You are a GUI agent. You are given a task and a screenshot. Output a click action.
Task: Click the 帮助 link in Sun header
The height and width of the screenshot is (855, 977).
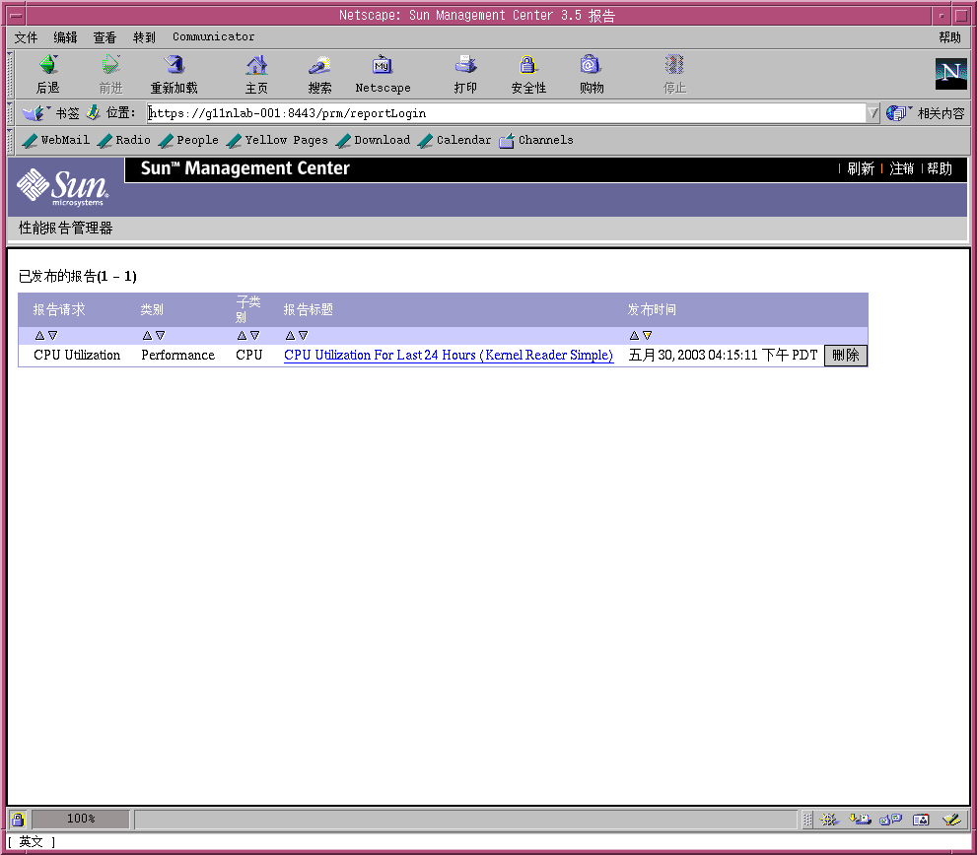(x=939, y=168)
